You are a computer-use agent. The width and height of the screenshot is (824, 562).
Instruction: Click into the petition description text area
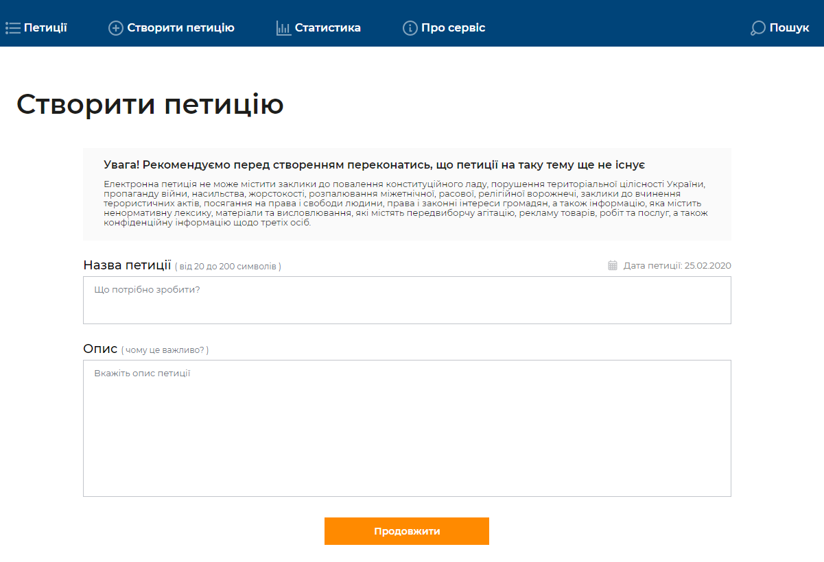407,428
